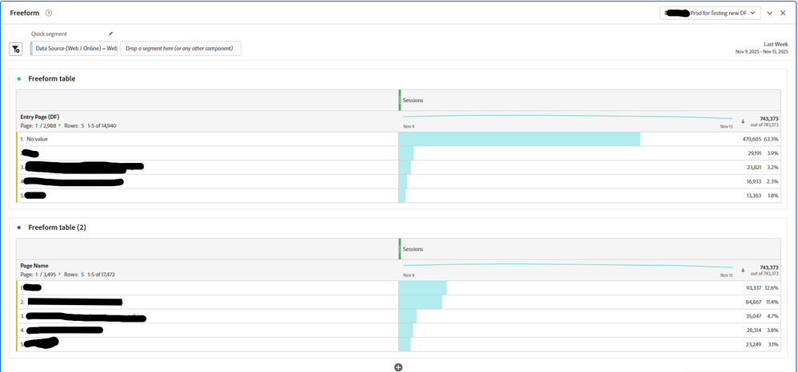Click the Sessions trend sparkline in Freeform table (2)
Screen dimensions: 798x372
(x=568, y=267)
